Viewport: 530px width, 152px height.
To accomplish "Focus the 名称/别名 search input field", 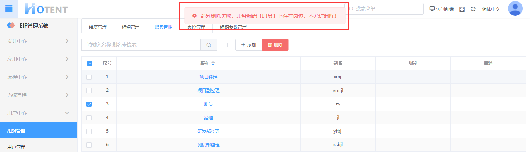I will click(x=141, y=45).
